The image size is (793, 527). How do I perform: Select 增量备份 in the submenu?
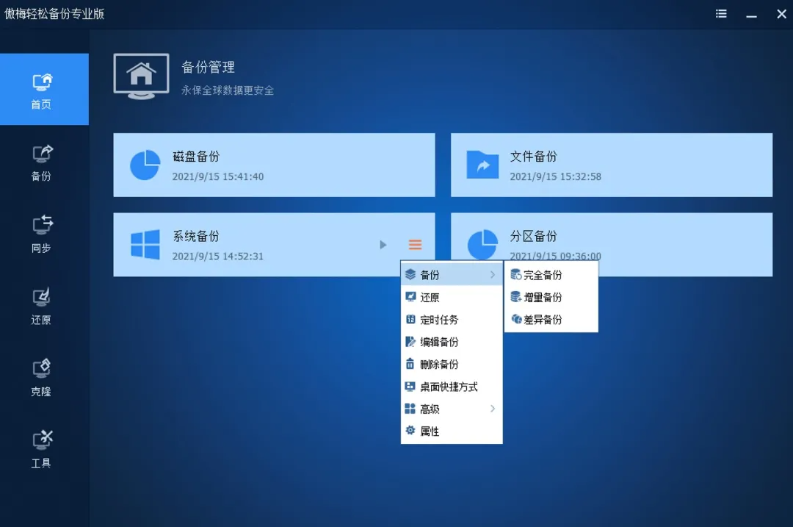pos(551,297)
